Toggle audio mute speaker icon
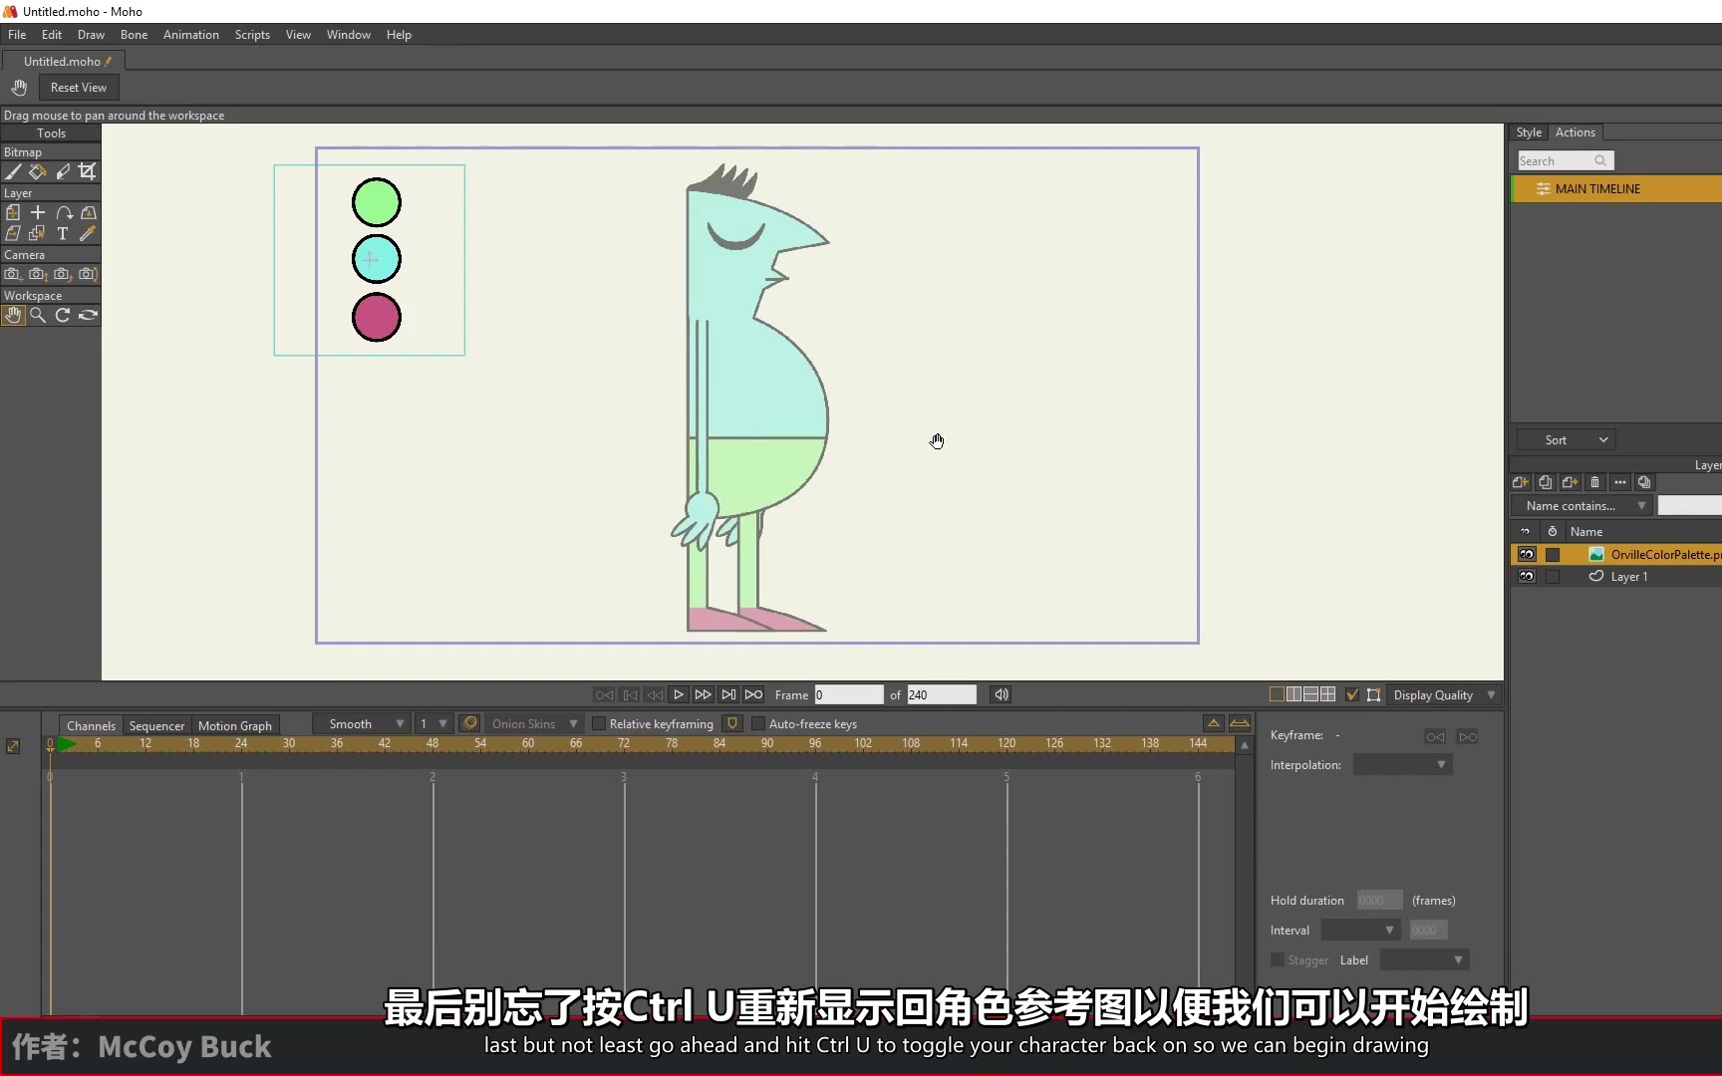The image size is (1722, 1076). [x=1002, y=694]
